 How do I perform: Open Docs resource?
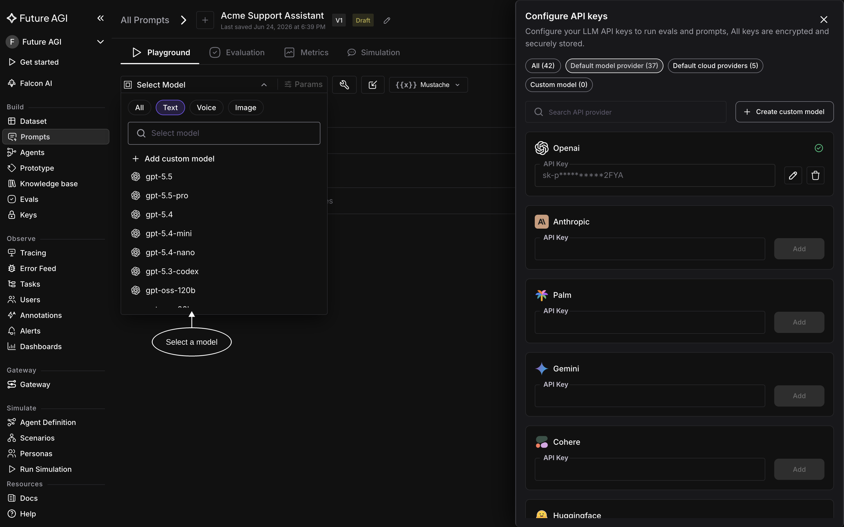[x=22, y=499]
